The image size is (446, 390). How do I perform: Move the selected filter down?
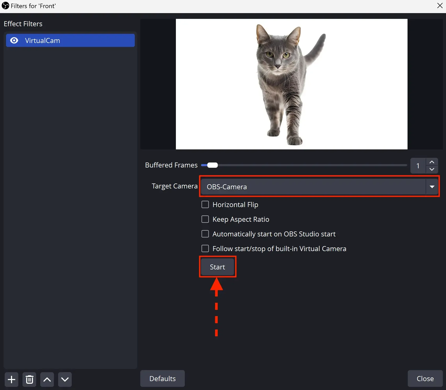[65, 379]
